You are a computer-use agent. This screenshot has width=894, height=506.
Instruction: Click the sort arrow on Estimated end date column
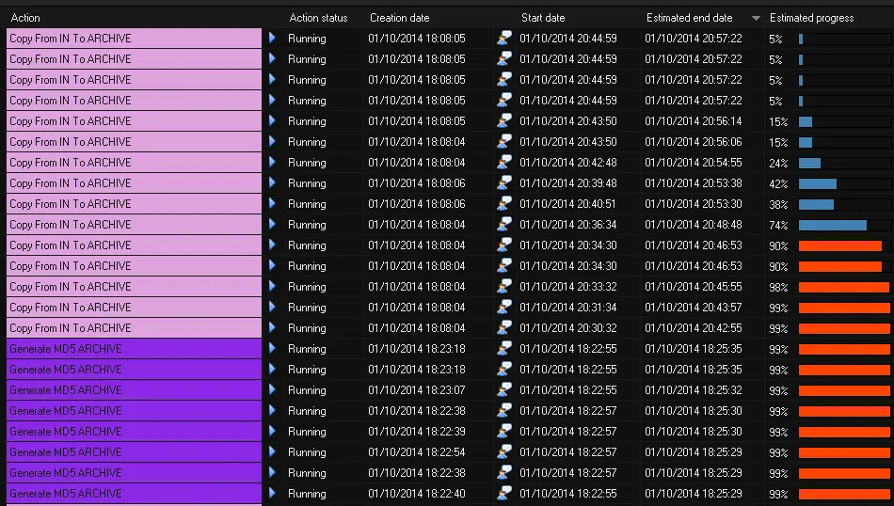pyautogui.click(x=755, y=18)
